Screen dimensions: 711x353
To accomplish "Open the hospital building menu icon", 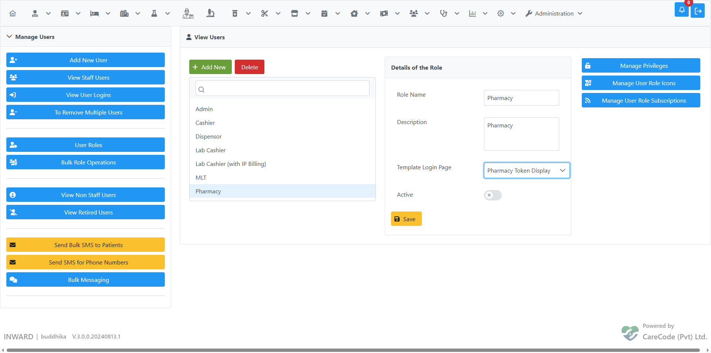I will (x=124, y=13).
